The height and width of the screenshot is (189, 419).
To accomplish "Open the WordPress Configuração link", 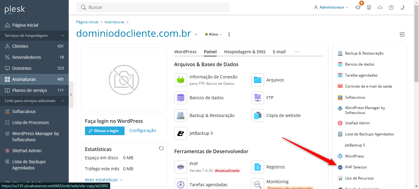I will [143, 130].
